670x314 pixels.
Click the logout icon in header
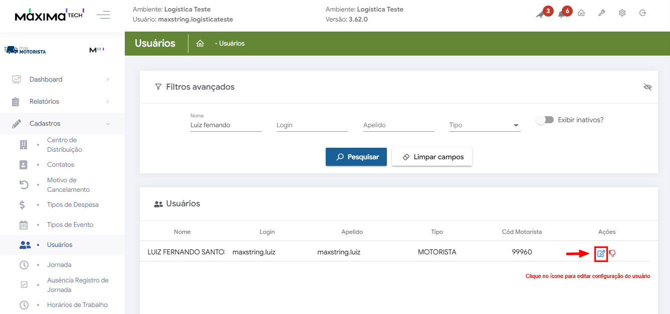point(642,14)
